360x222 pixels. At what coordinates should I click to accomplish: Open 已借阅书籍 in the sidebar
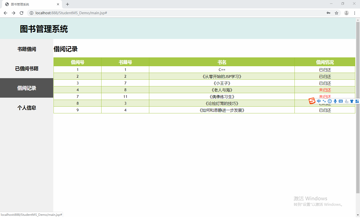26,68
